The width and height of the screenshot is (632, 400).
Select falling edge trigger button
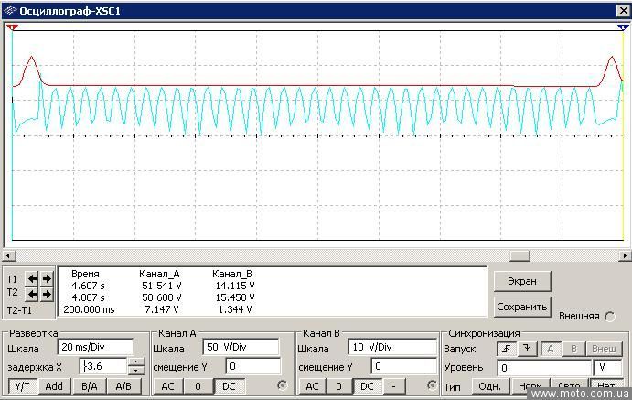coord(528,349)
